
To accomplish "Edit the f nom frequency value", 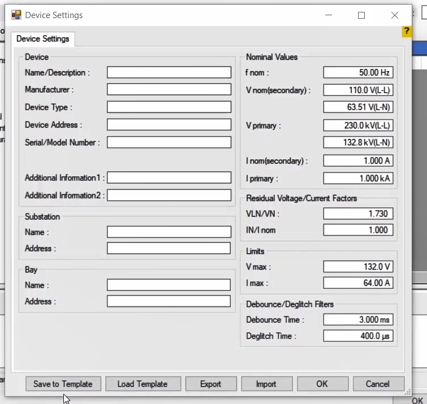I will point(358,72).
